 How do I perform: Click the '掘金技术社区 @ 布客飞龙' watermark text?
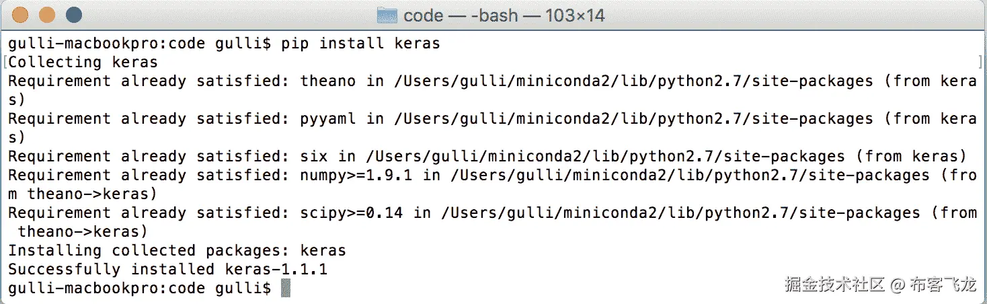point(879,284)
